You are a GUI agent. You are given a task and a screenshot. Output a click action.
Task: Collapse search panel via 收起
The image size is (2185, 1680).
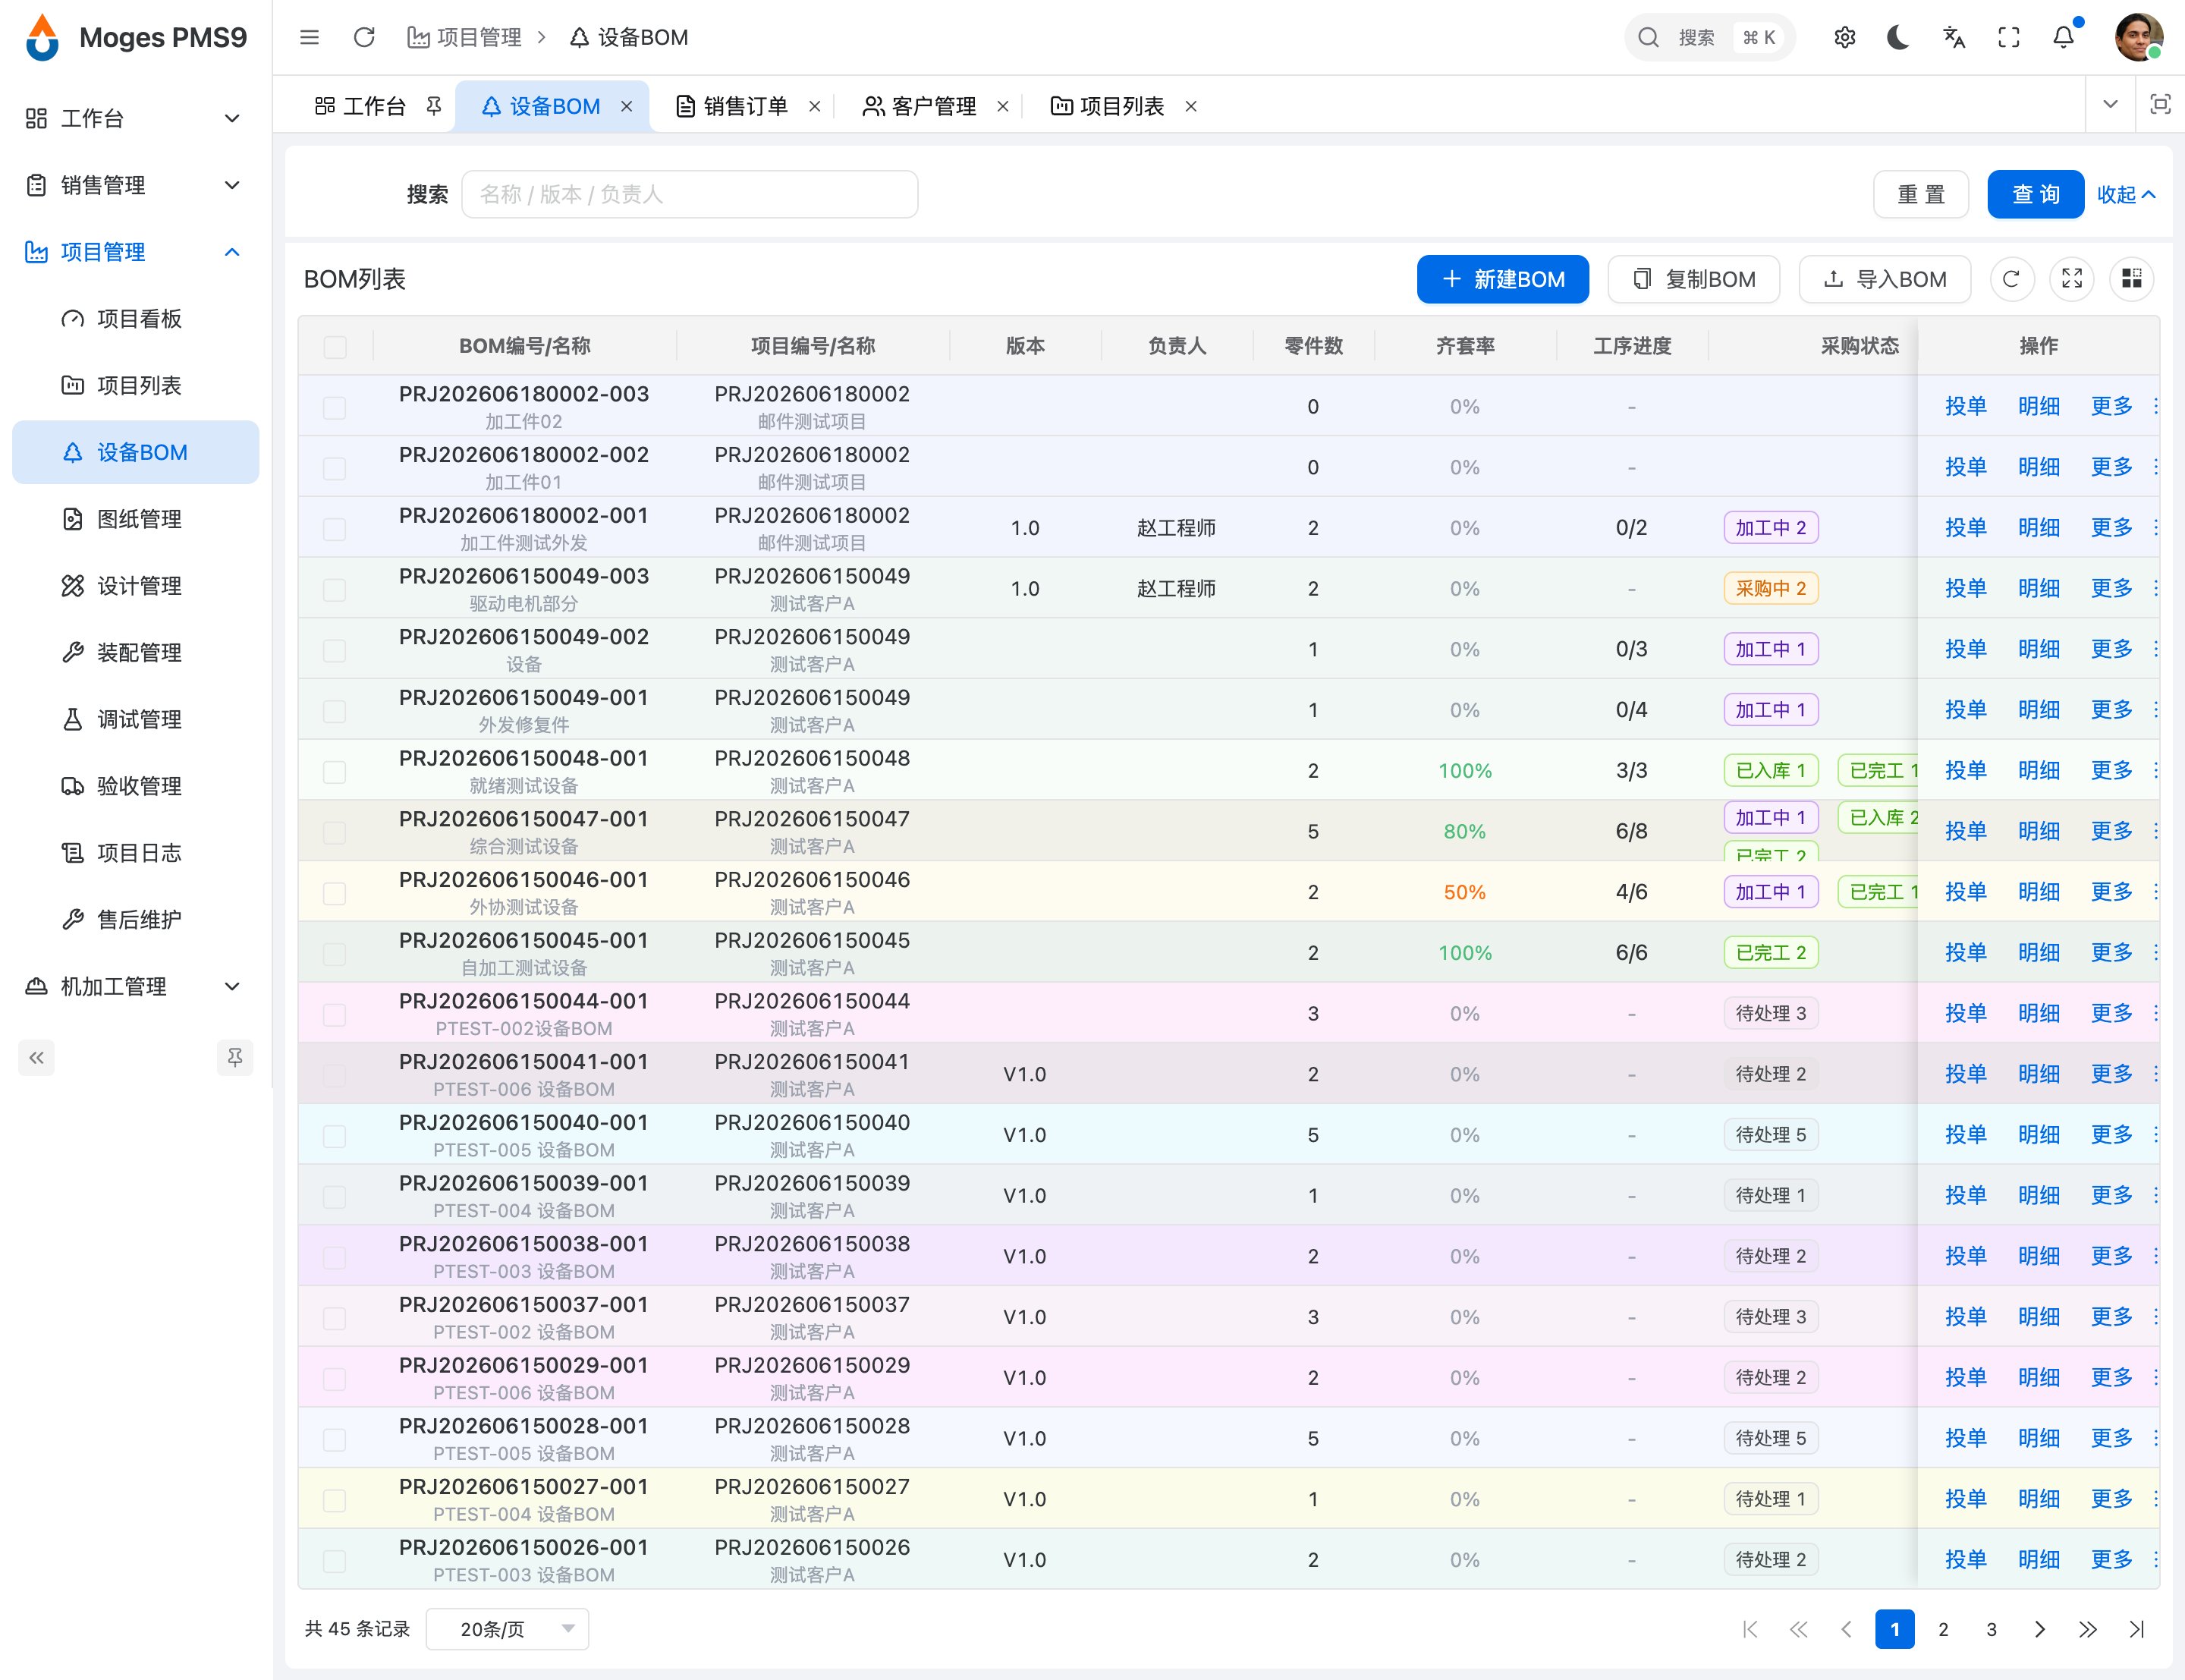[x=2126, y=194]
